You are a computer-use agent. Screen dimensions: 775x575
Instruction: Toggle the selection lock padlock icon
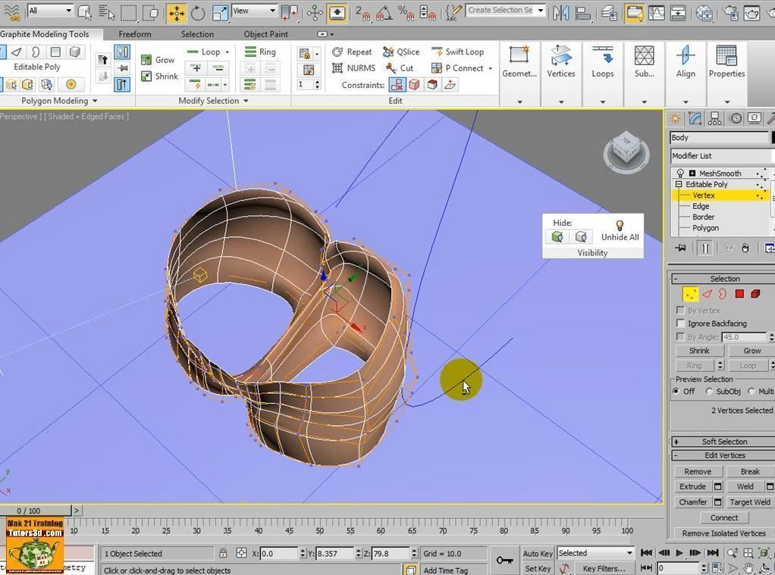coord(224,553)
